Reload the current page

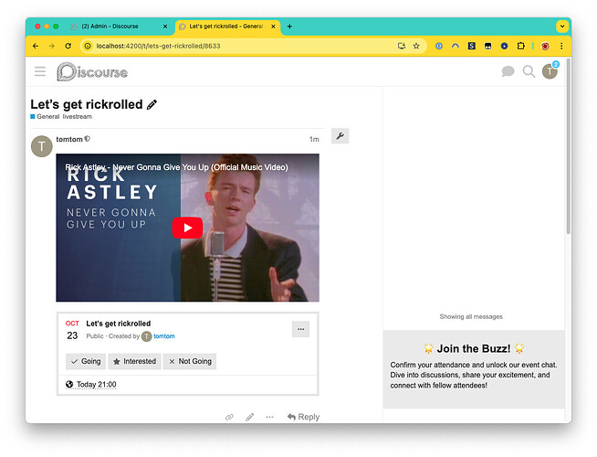pyautogui.click(x=68, y=46)
